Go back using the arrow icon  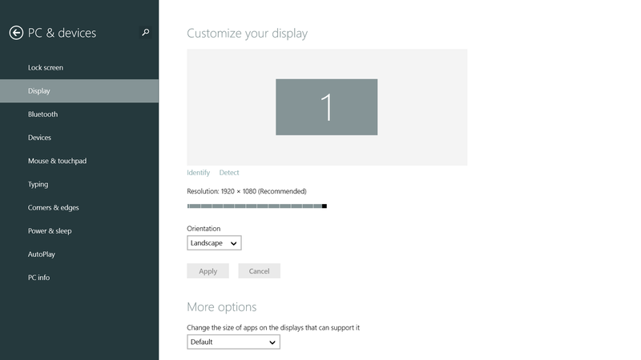click(x=16, y=33)
